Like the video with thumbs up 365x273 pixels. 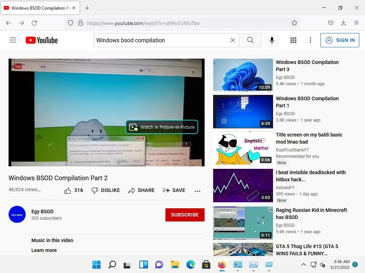pyautogui.click(x=73, y=191)
